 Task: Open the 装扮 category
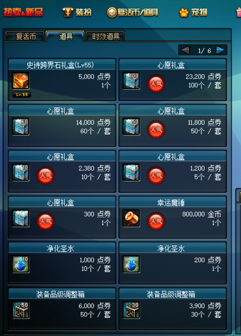click(x=77, y=12)
